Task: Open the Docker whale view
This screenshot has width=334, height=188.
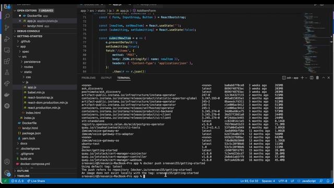Action: click(7, 95)
